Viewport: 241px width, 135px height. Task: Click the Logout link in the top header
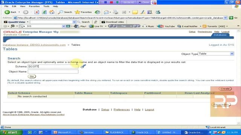click(225, 31)
